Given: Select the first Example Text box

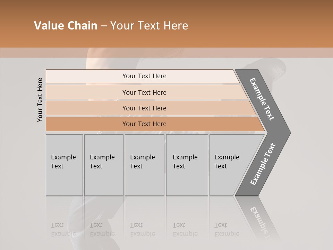Looking at the screenshot, I should click(x=64, y=181).
